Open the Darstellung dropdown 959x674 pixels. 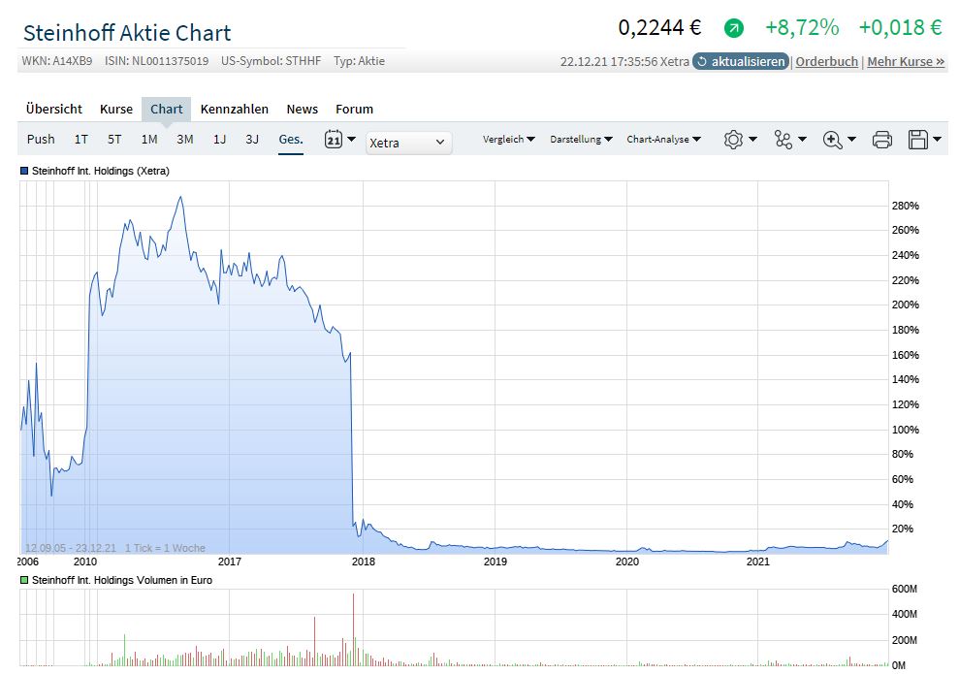tap(581, 140)
